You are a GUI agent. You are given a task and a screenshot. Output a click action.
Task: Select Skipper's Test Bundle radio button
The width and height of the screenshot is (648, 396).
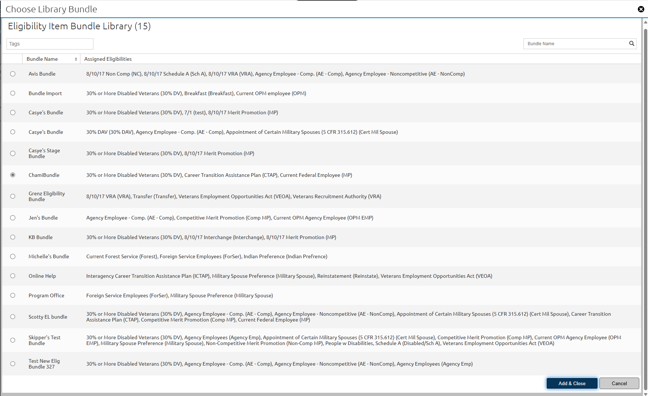pos(13,340)
